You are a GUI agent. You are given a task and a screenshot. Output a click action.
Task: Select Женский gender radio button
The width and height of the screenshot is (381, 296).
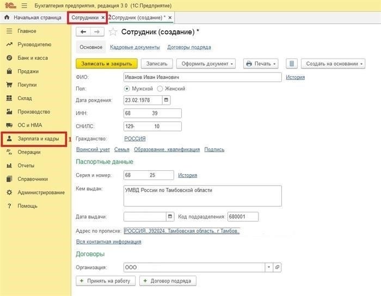coord(160,89)
